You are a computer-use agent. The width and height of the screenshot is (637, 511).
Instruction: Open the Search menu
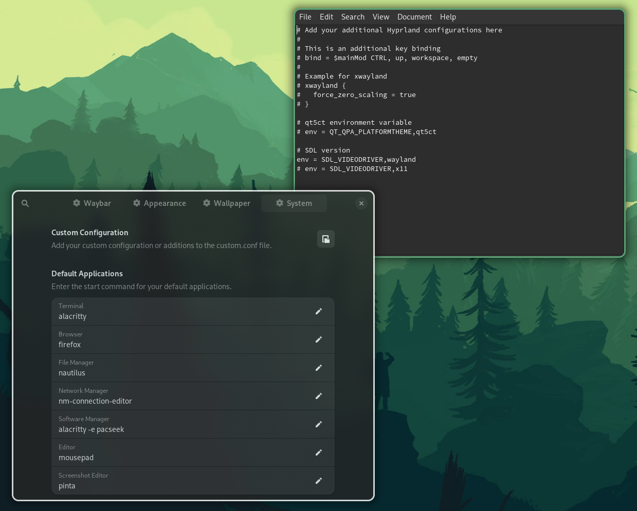(353, 17)
